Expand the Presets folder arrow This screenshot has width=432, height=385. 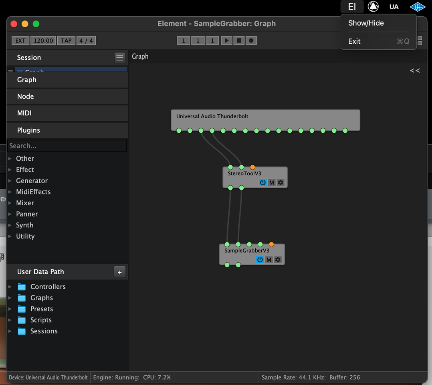point(10,309)
